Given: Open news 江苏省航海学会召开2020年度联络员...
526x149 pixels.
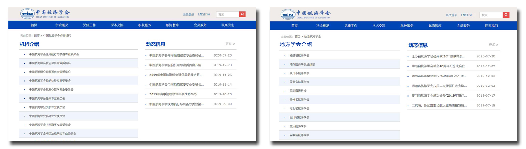Looking at the screenshot, I should click(x=438, y=56).
